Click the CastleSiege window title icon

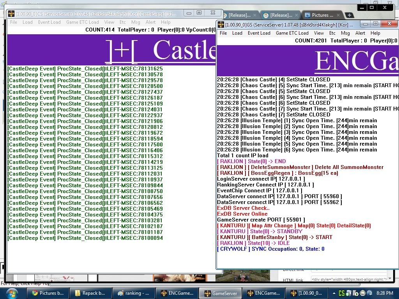[x=11, y=13]
